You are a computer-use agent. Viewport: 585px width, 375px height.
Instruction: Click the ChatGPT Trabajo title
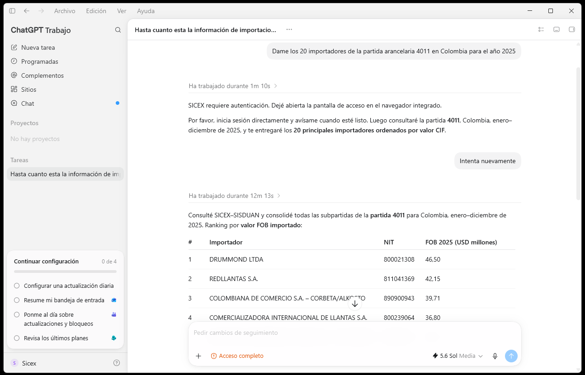coord(41,30)
